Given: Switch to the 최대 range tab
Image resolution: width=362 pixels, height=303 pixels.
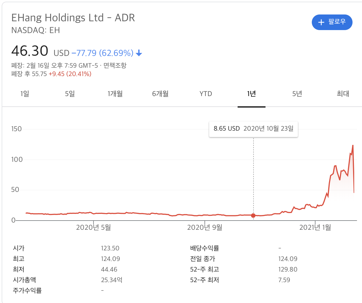Looking at the screenshot, I should 343,94.
